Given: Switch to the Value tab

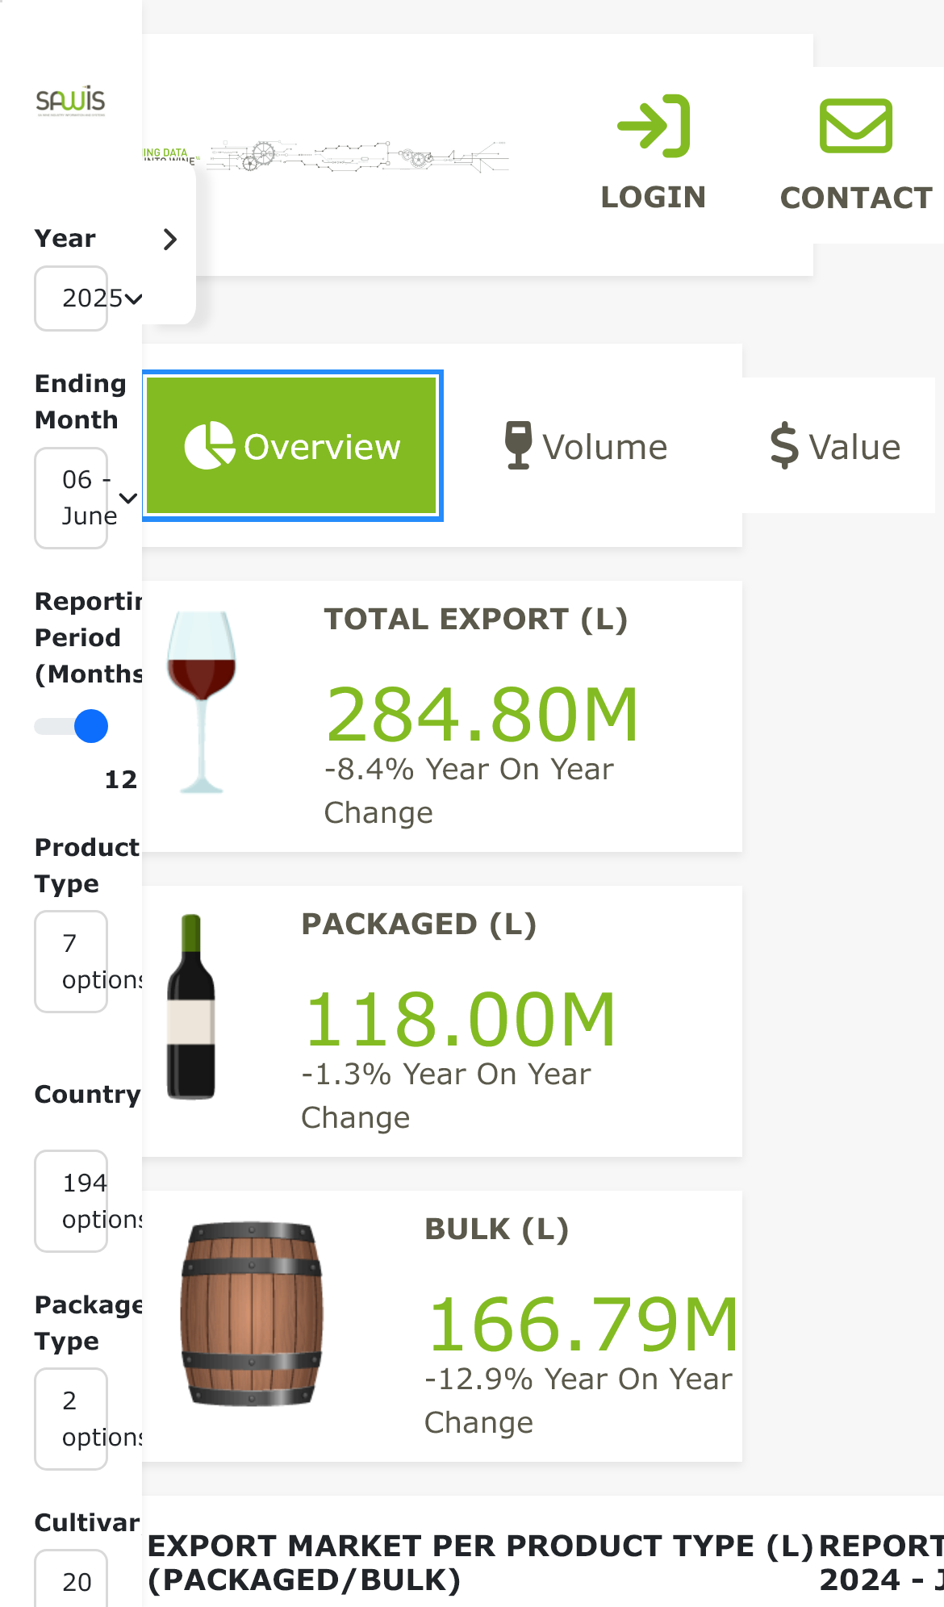Looking at the screenshot, I should 836,446.
